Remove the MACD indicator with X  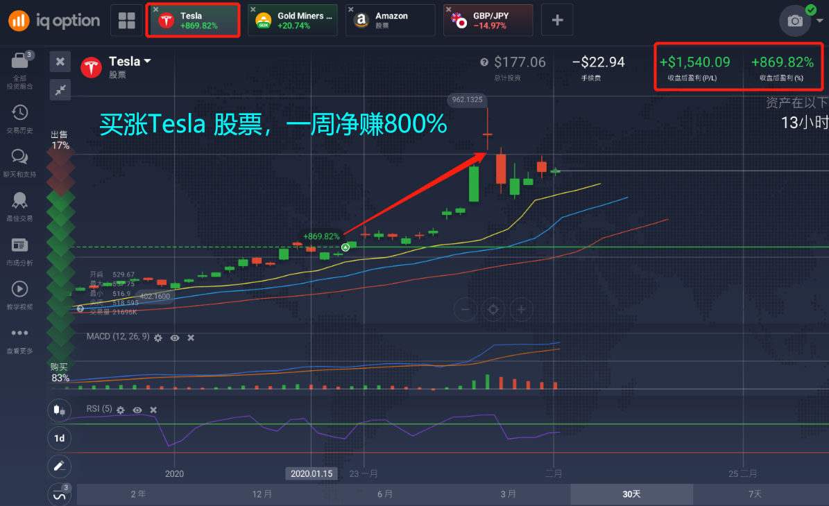(x=191, y=338)
